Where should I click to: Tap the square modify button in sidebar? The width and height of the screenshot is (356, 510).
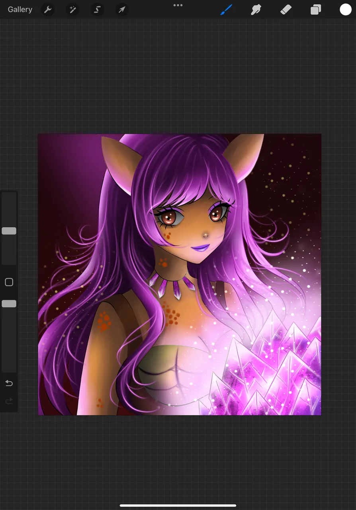coord(9,282)
